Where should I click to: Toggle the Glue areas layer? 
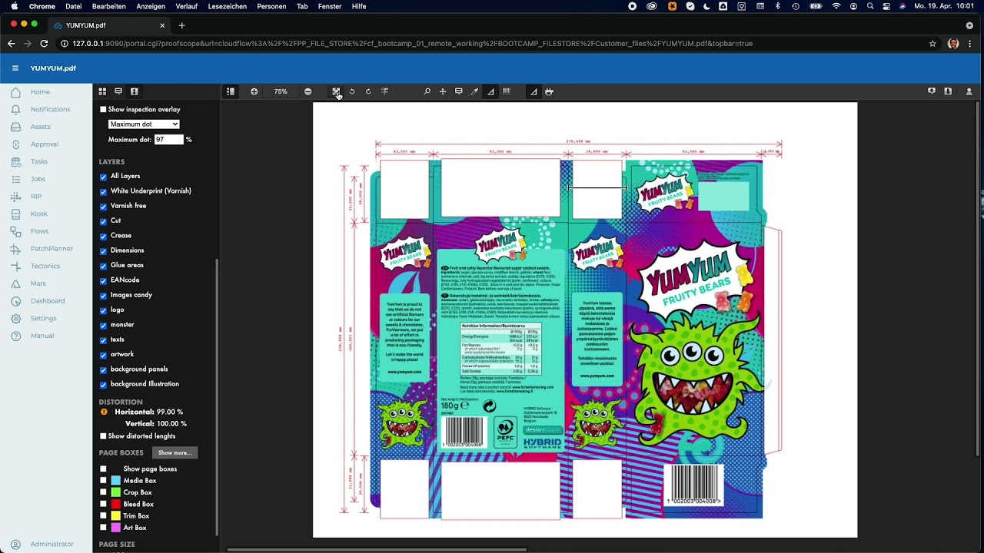click(103, 266)
